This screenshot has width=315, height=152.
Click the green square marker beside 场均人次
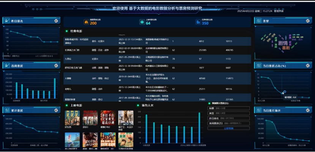(138, 105)
